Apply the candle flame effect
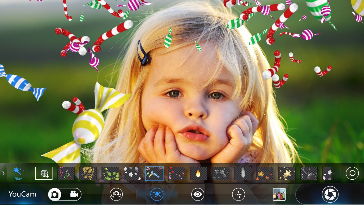This screenshot has width=364, height=205. (199, 174)
